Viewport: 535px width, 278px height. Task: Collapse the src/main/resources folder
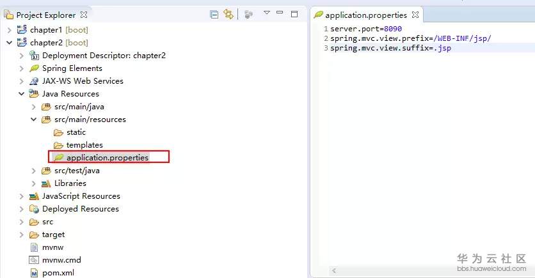click(x=33, y=120)
